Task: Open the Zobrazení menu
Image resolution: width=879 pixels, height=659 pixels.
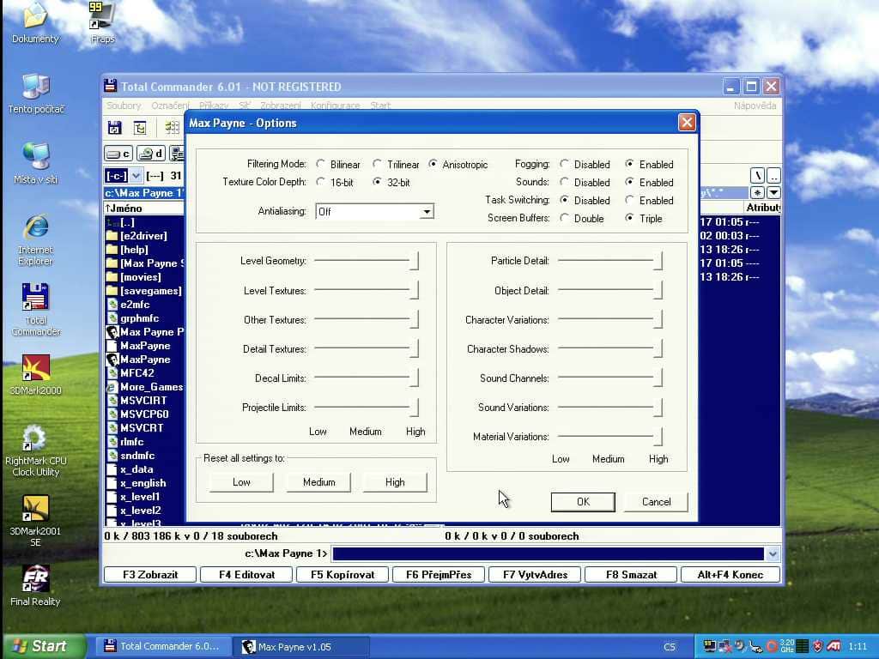Action: point(281,106)
